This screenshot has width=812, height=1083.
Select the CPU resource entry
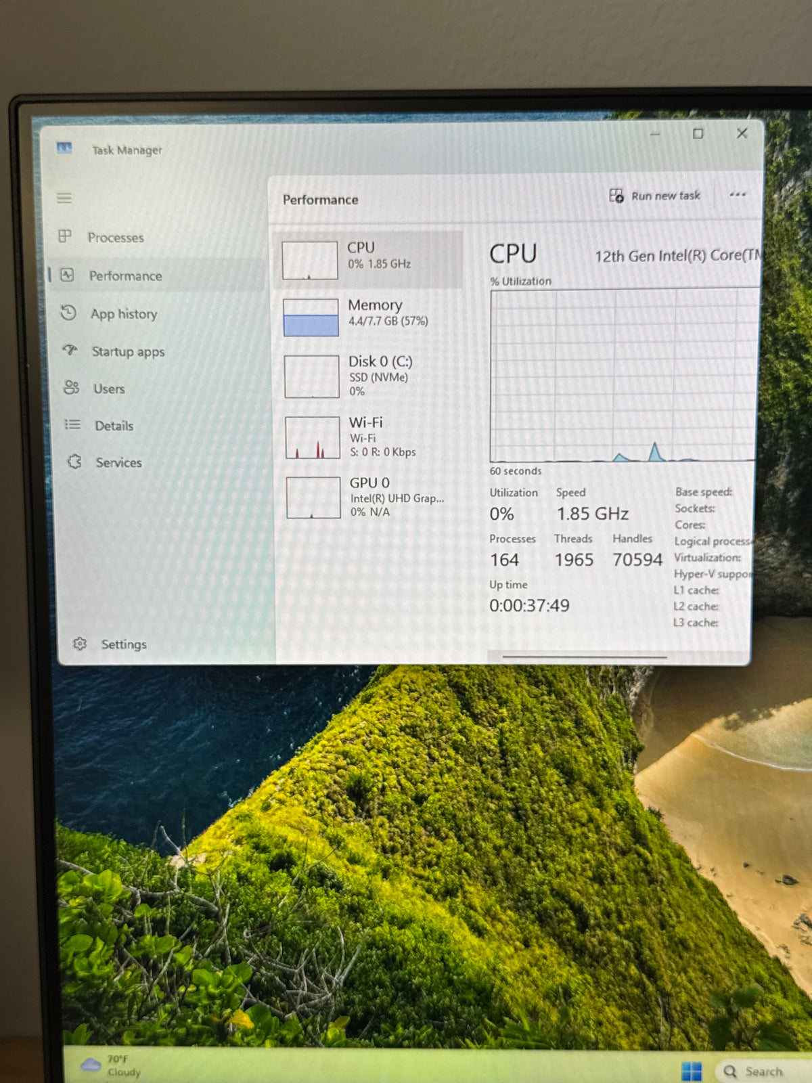369,259
